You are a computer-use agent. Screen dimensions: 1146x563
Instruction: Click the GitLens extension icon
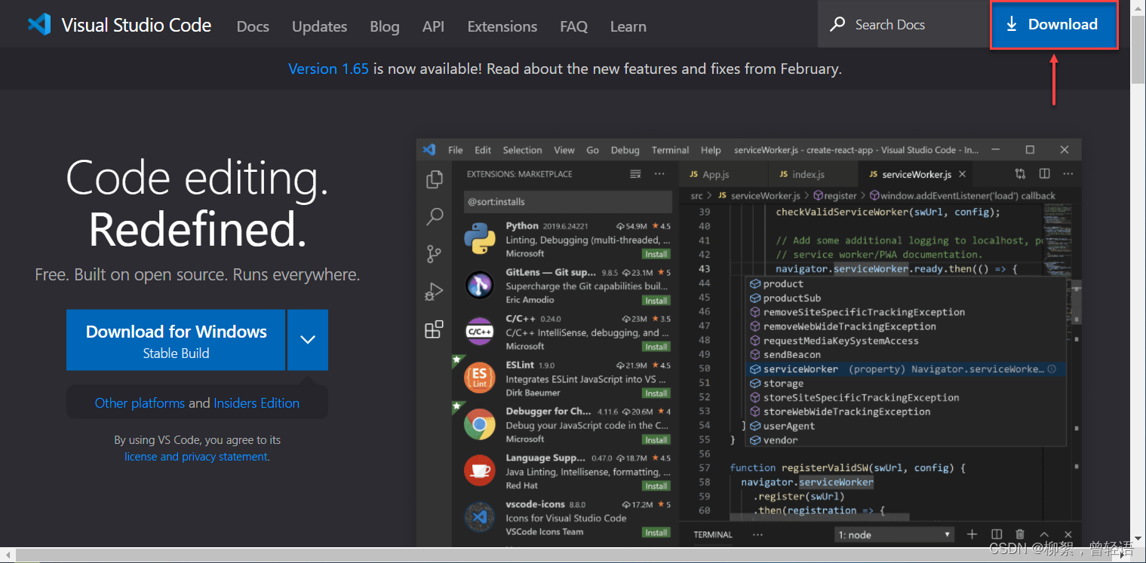(x=479, y=285)
